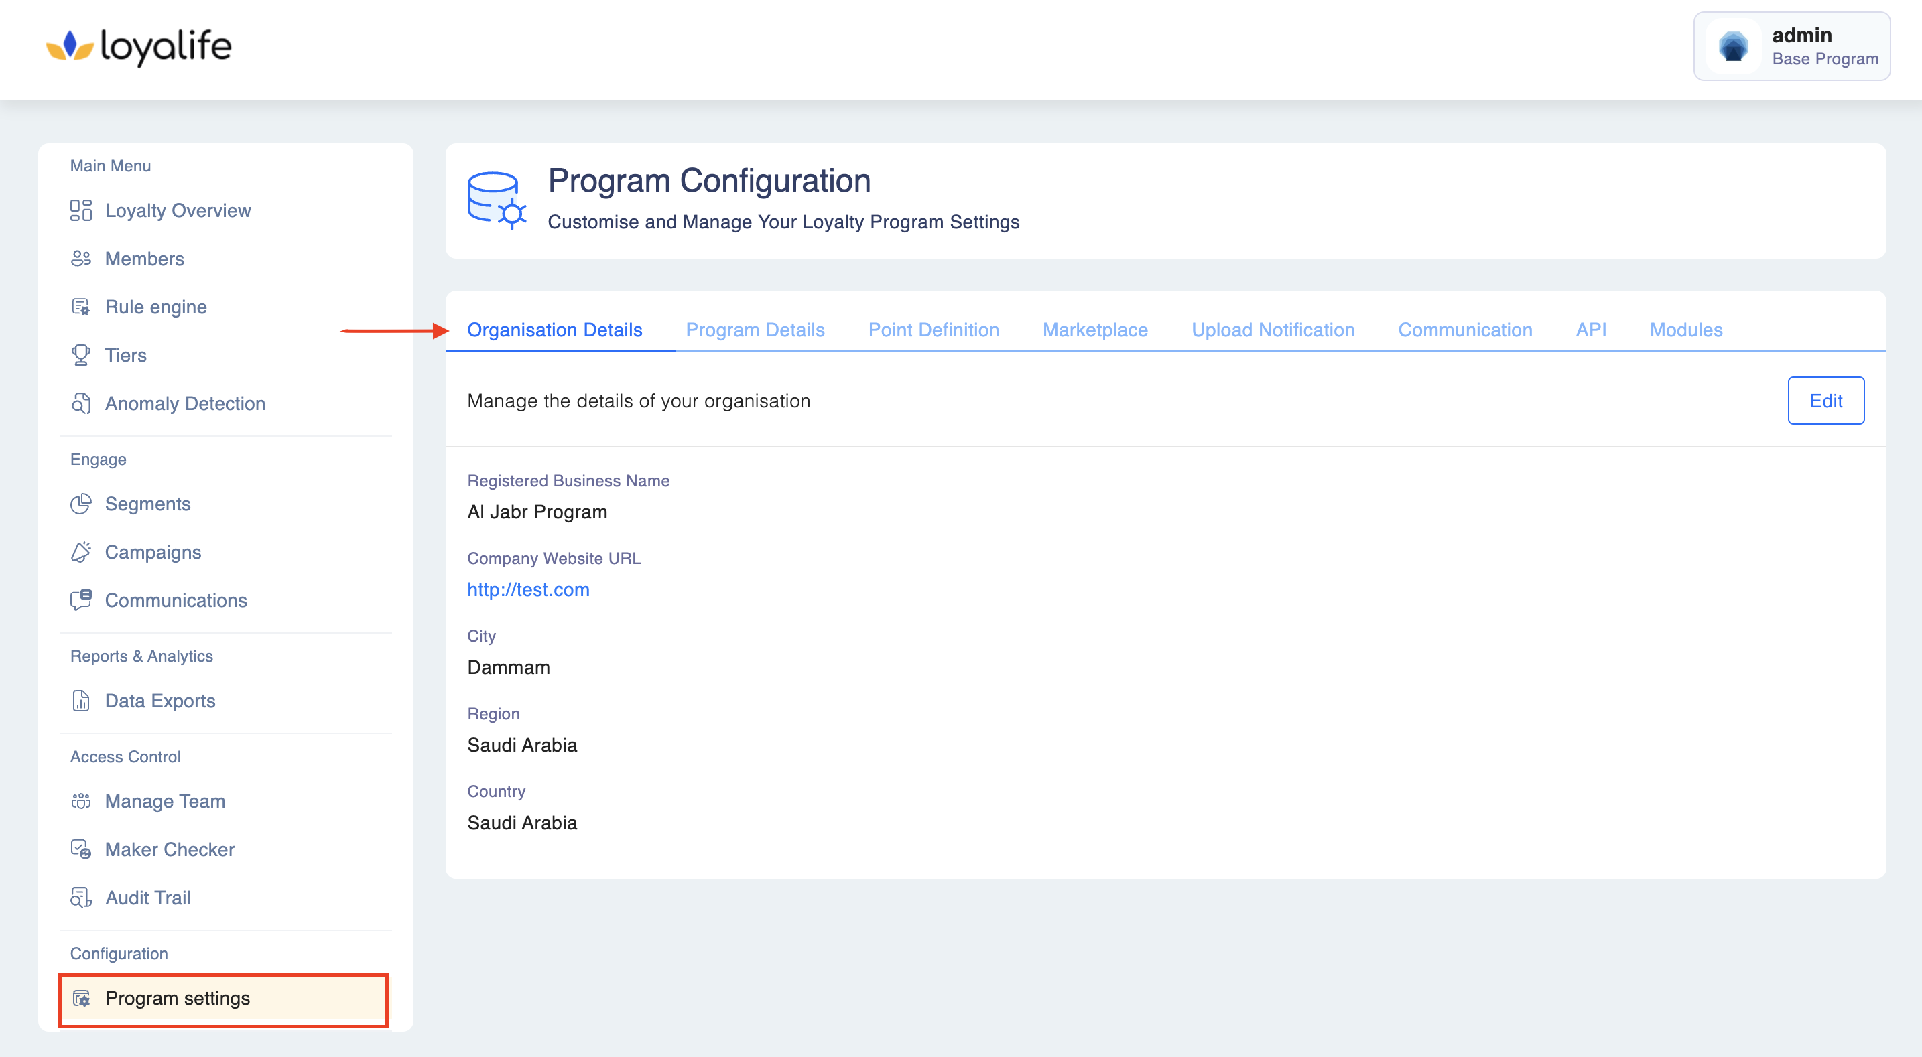Select Program settings menu item
1922x1057 pixels.
click(178, 999)
